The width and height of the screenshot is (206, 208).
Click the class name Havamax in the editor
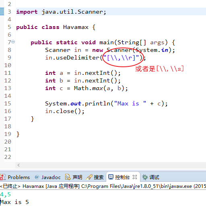76,27
